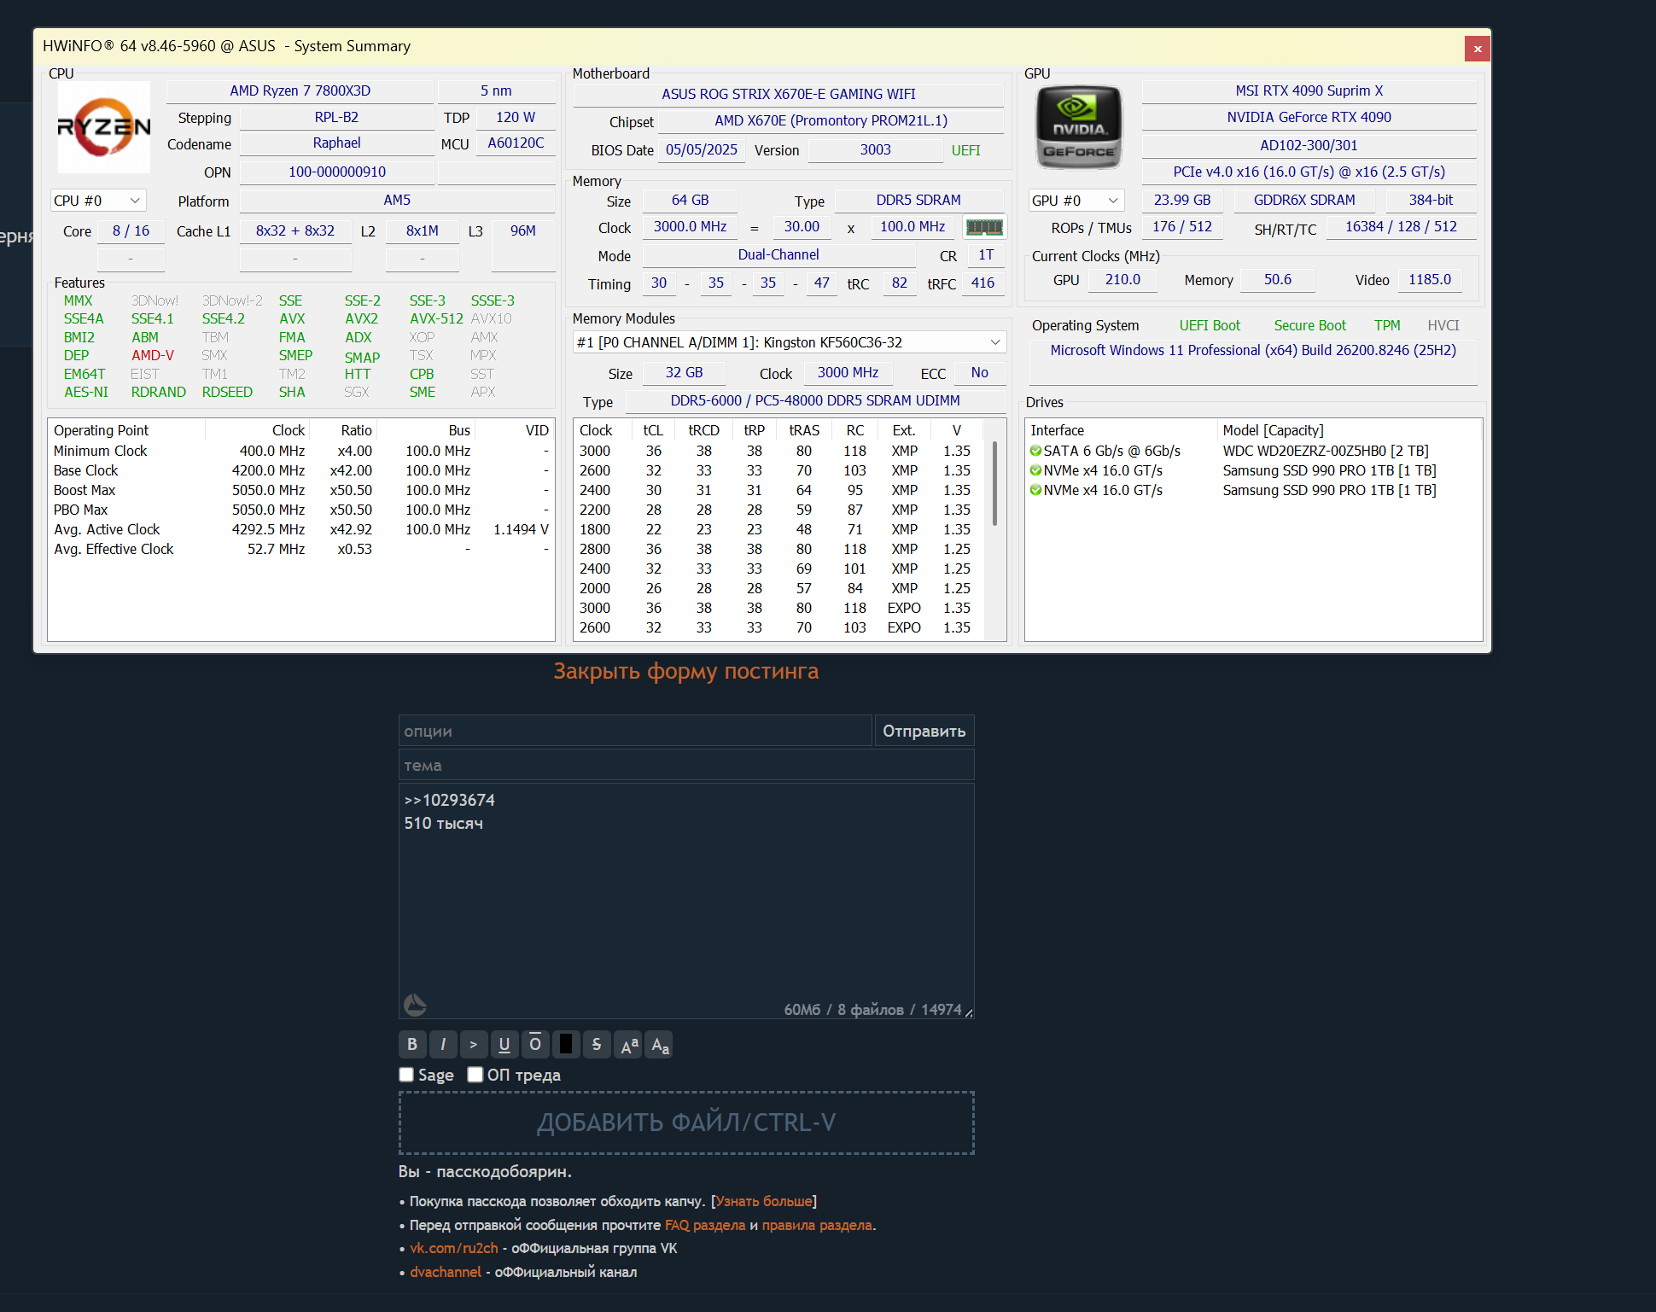
Task: Click the memory timings table scrollbar
Action: click(994, 483)
